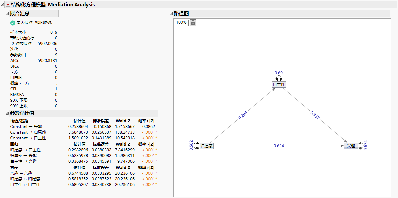Click the lock icon in path diagram
398x198 pixels.
[193, 23]
